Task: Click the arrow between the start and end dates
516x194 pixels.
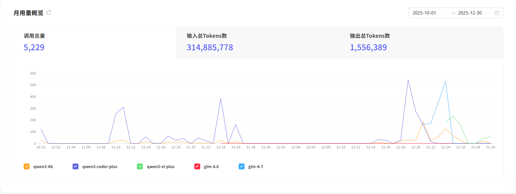Action: (x=453, y=13)
